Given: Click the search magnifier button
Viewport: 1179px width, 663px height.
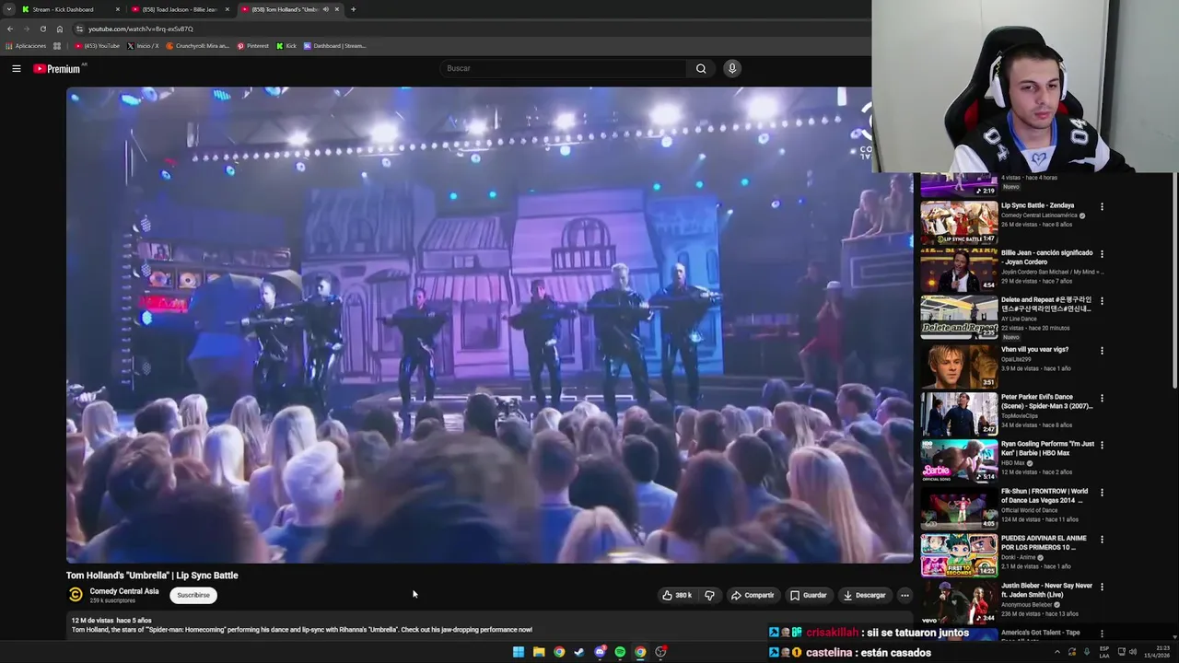Looking at the screenshot, I should (701, 68).
